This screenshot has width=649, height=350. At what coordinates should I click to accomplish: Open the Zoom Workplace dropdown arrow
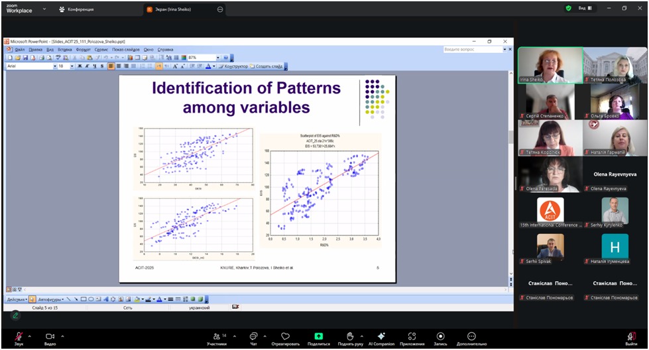click(44, 9)
